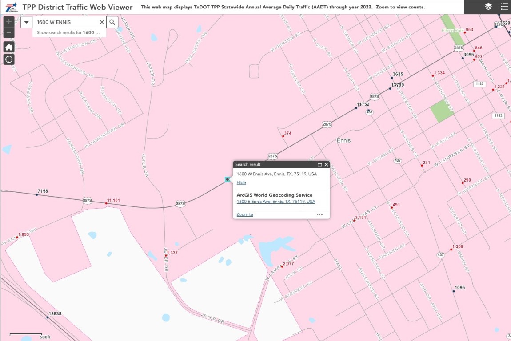Select the 11,101 red traffic count point
511x341 pixels.
coord(106,203)
